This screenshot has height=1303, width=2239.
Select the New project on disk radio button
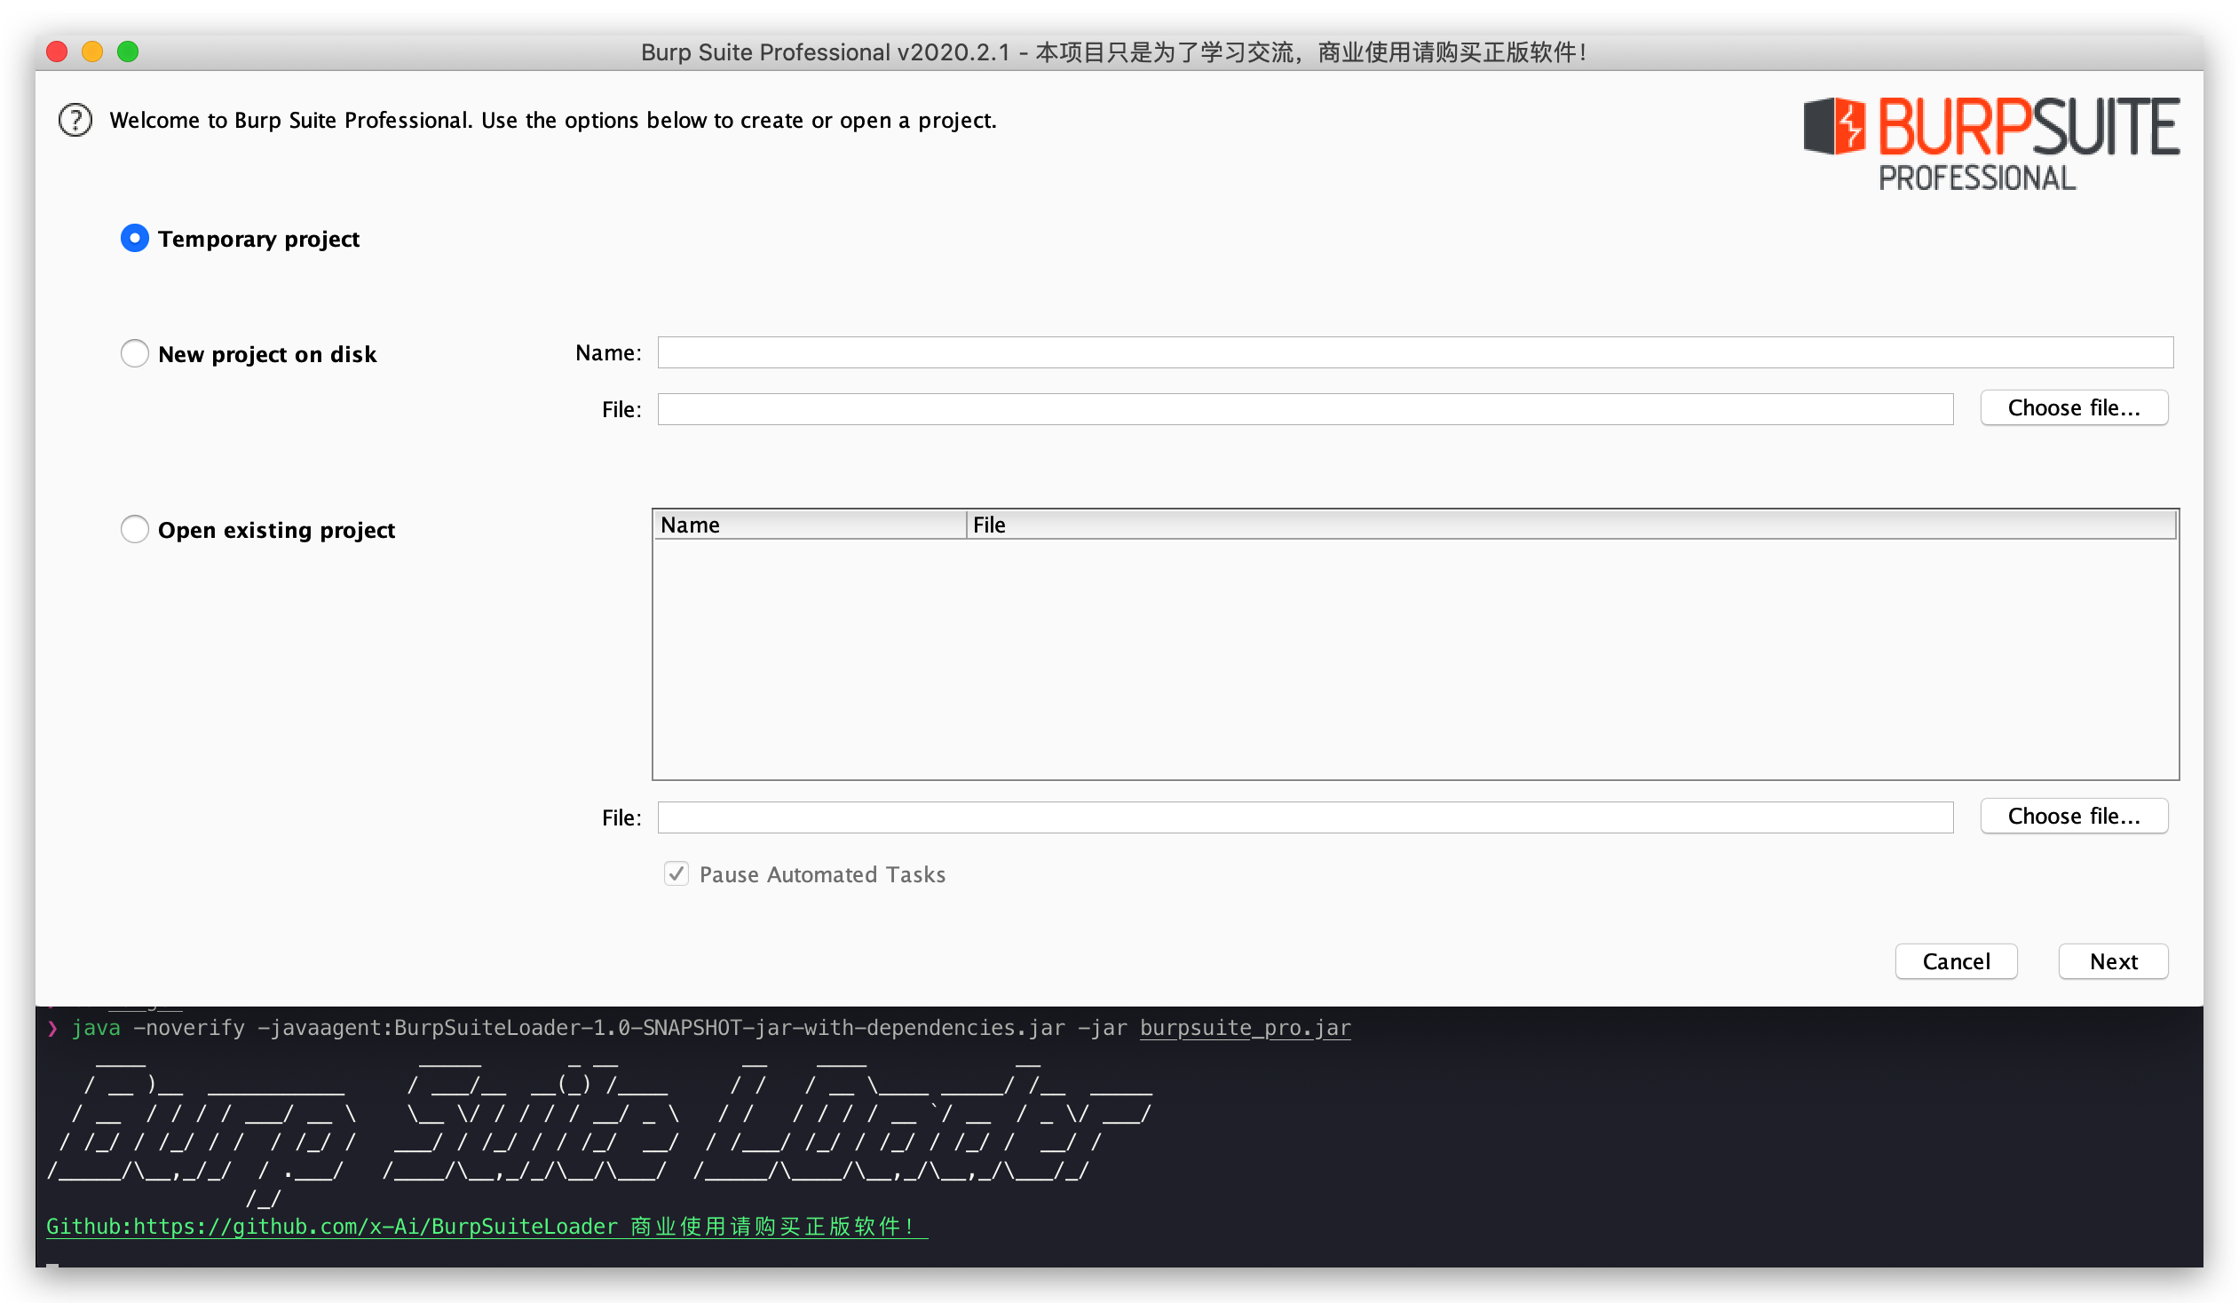[x=135, y=353]
